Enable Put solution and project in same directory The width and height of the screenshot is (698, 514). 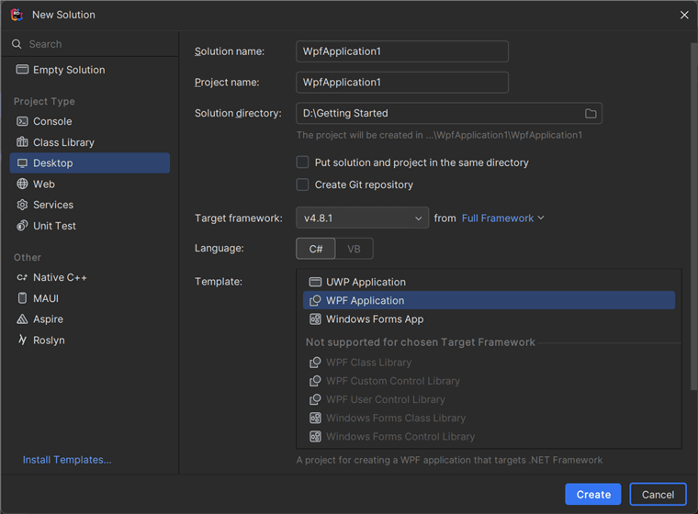click(302, 162)
